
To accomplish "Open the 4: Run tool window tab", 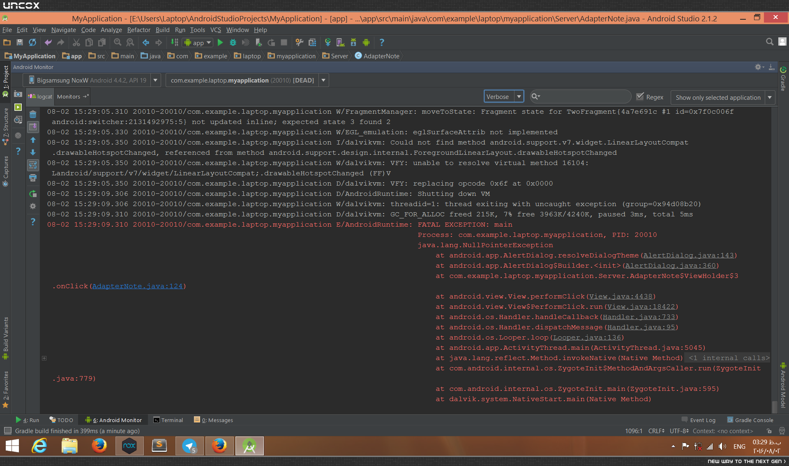I will click(x=27, y=420).
